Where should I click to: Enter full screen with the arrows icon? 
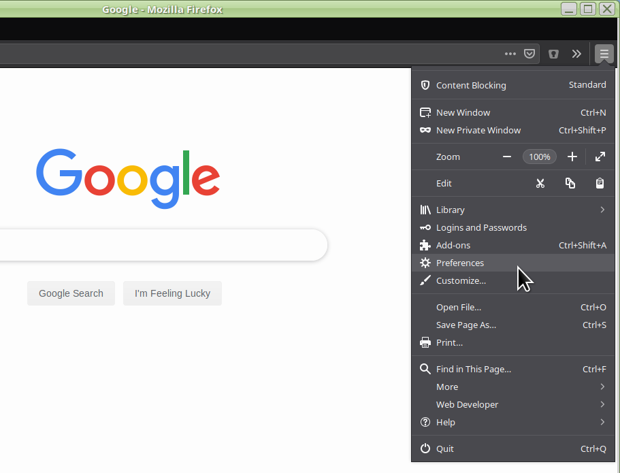600,157
